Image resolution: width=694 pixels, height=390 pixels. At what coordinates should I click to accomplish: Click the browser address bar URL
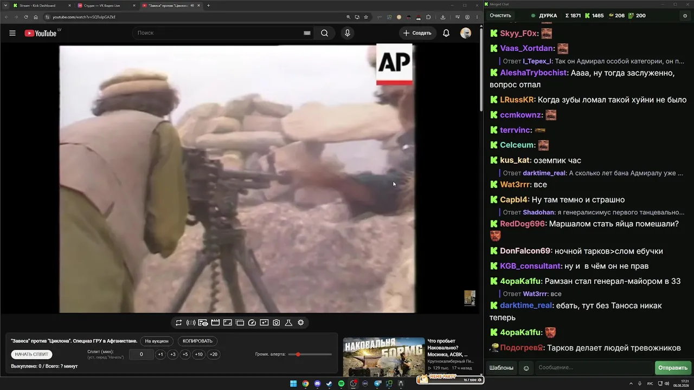(84, 17)
